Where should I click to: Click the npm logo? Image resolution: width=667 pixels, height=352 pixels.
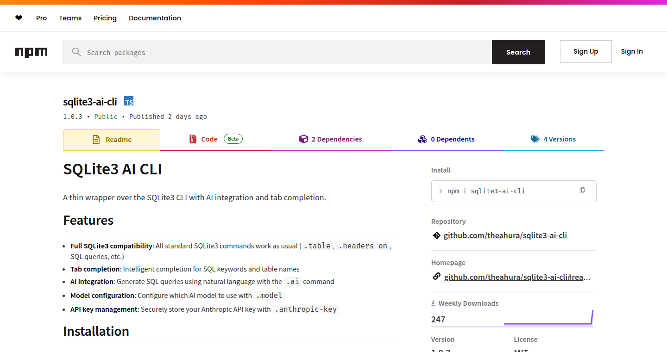31,52
